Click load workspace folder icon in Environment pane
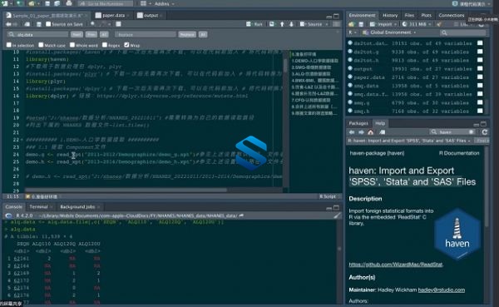Image resolution: width=499 pixels, height=307 pixels. [351, 24]
